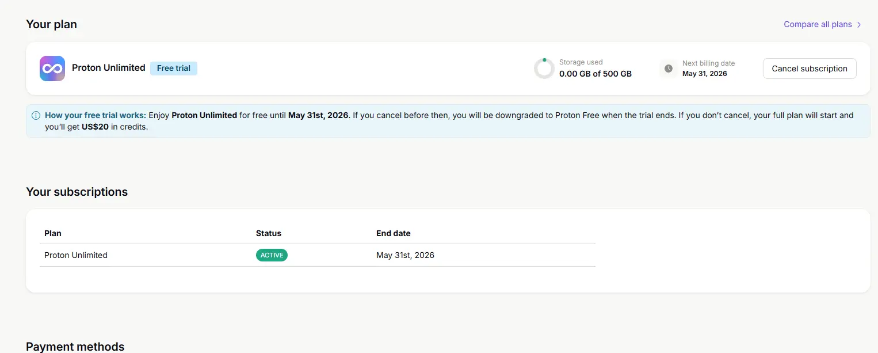The height and width of the screenshot is (353, 878).
Task: Click the Free trial badge
Action: pos(174,68)
